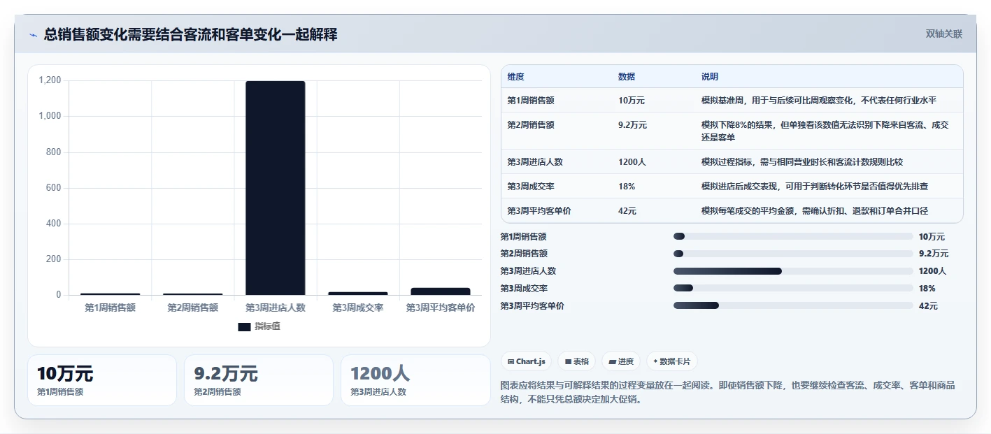991x434 pixels.
Task: Open the 10万元 summary data card
Action: [x=102, y=380]
